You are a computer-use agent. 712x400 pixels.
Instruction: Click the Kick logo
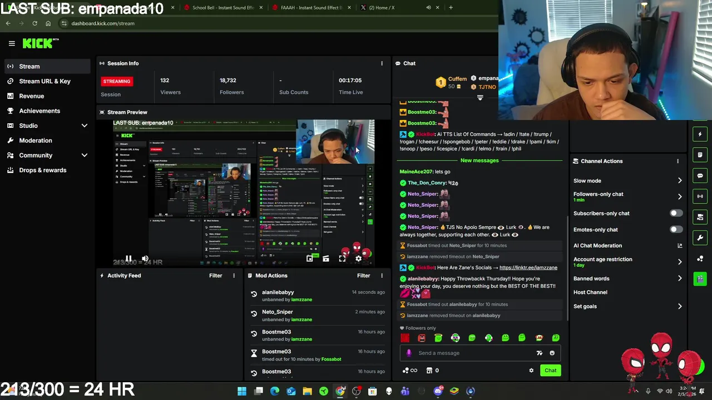click(38, 43)
